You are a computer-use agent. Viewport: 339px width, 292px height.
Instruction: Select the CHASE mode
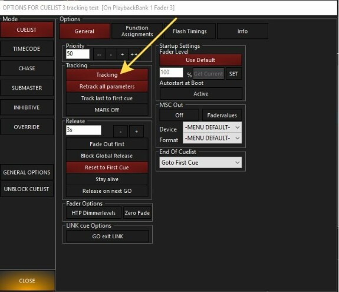(x=27, y=68)
